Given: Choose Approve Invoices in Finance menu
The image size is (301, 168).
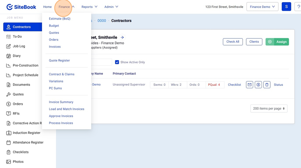Looking at the screenshot, I should click(x=61, y=116).
